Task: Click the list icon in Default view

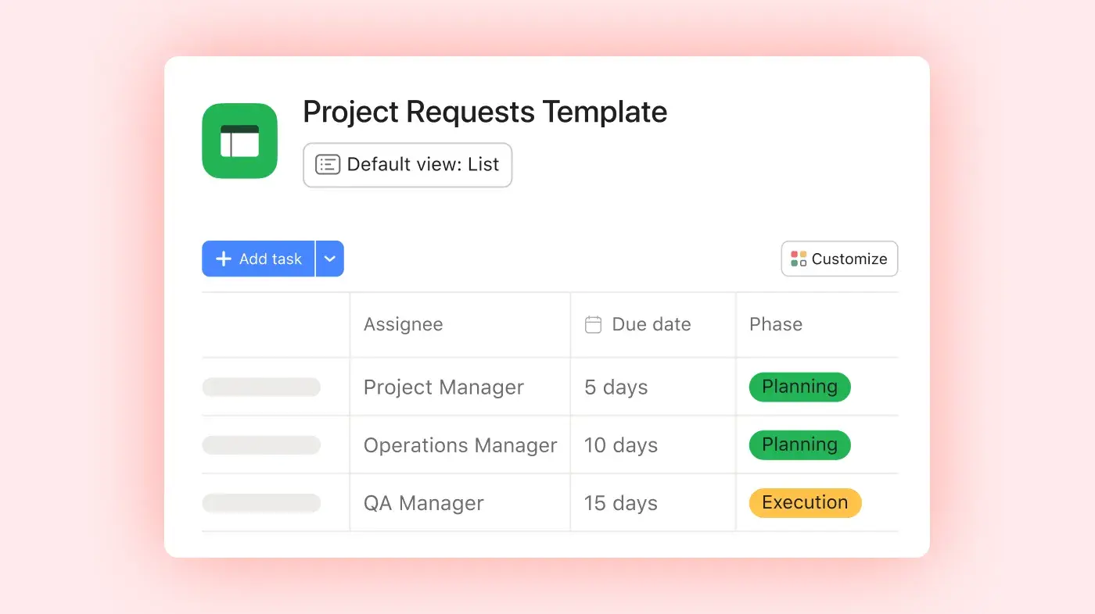Action: (327, 165)
